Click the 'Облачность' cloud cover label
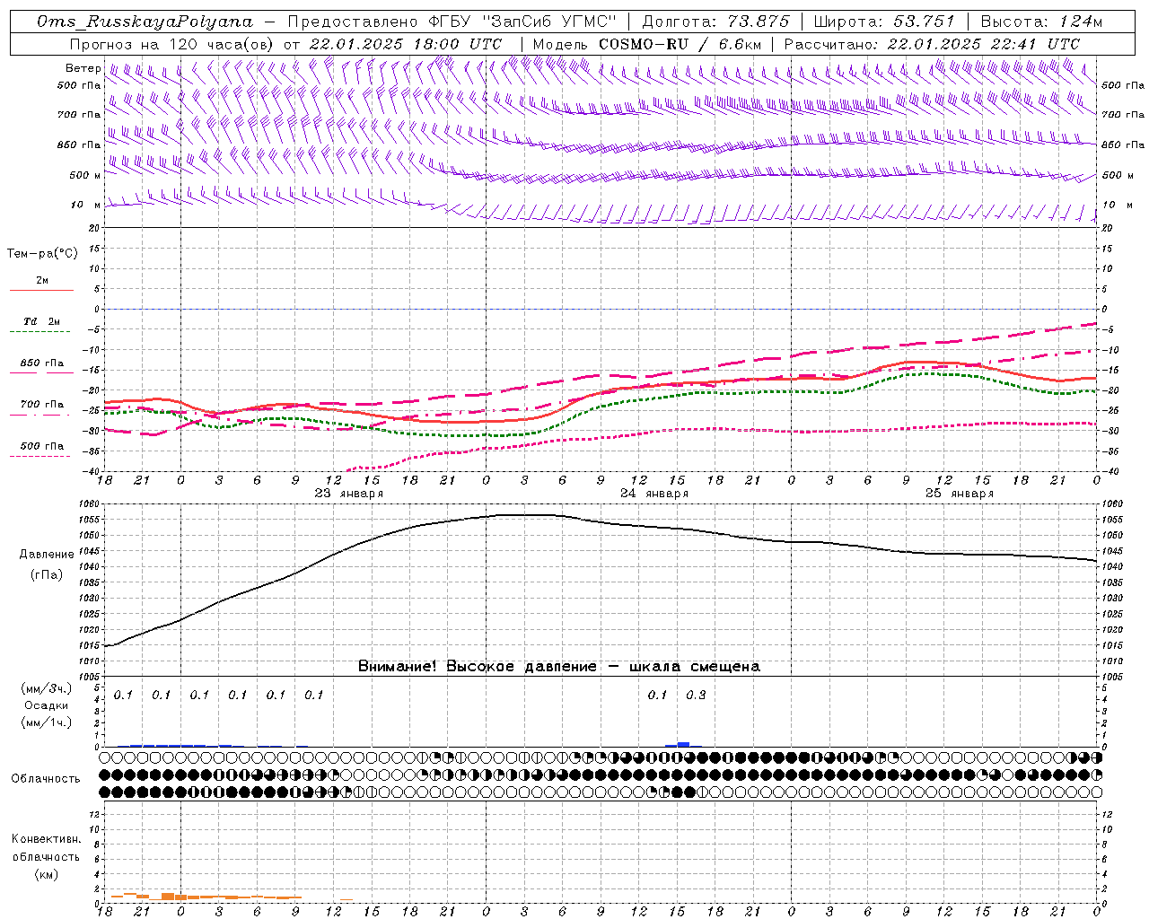The height and width of the screenshot is (919, 1149). pos(46,778)
